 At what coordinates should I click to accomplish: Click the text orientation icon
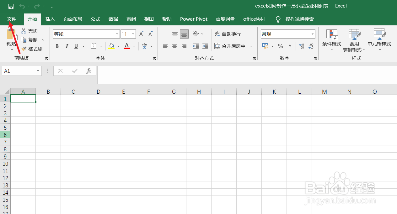coord(196,34)
